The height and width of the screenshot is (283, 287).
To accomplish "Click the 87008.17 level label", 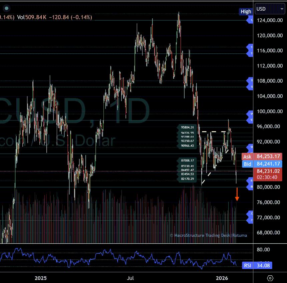I will tap(188, 161).
